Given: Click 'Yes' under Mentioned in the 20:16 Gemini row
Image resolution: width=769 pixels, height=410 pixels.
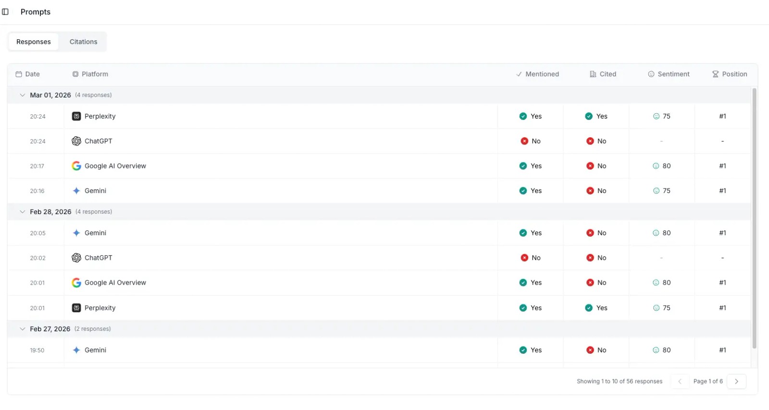Looking at the screenshot, I should click(536, 191).
